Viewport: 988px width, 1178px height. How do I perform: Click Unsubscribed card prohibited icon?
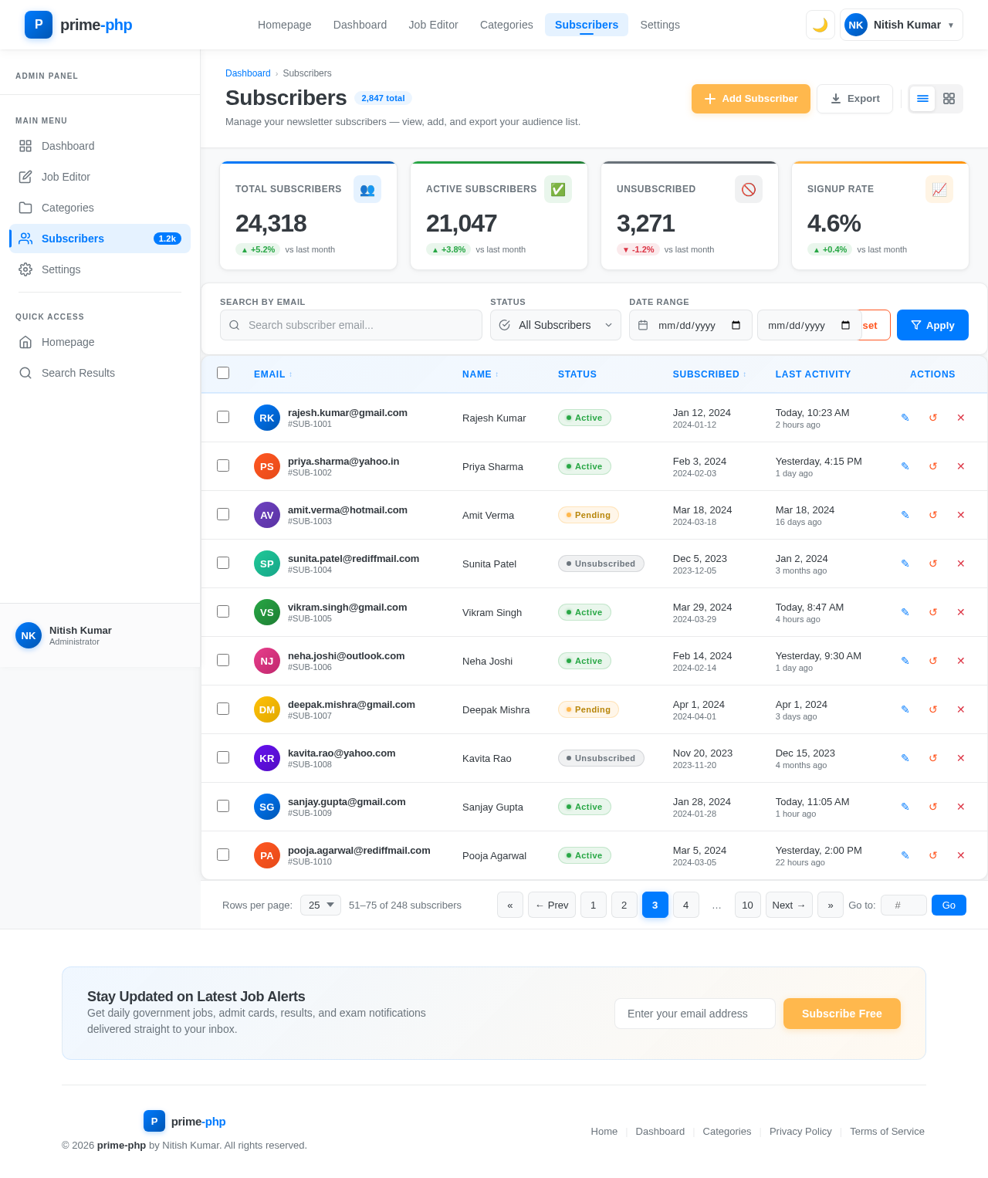pyautogui.click(x=749, y=189)
